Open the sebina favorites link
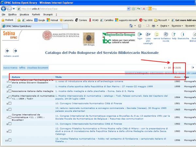 [27, 20]
